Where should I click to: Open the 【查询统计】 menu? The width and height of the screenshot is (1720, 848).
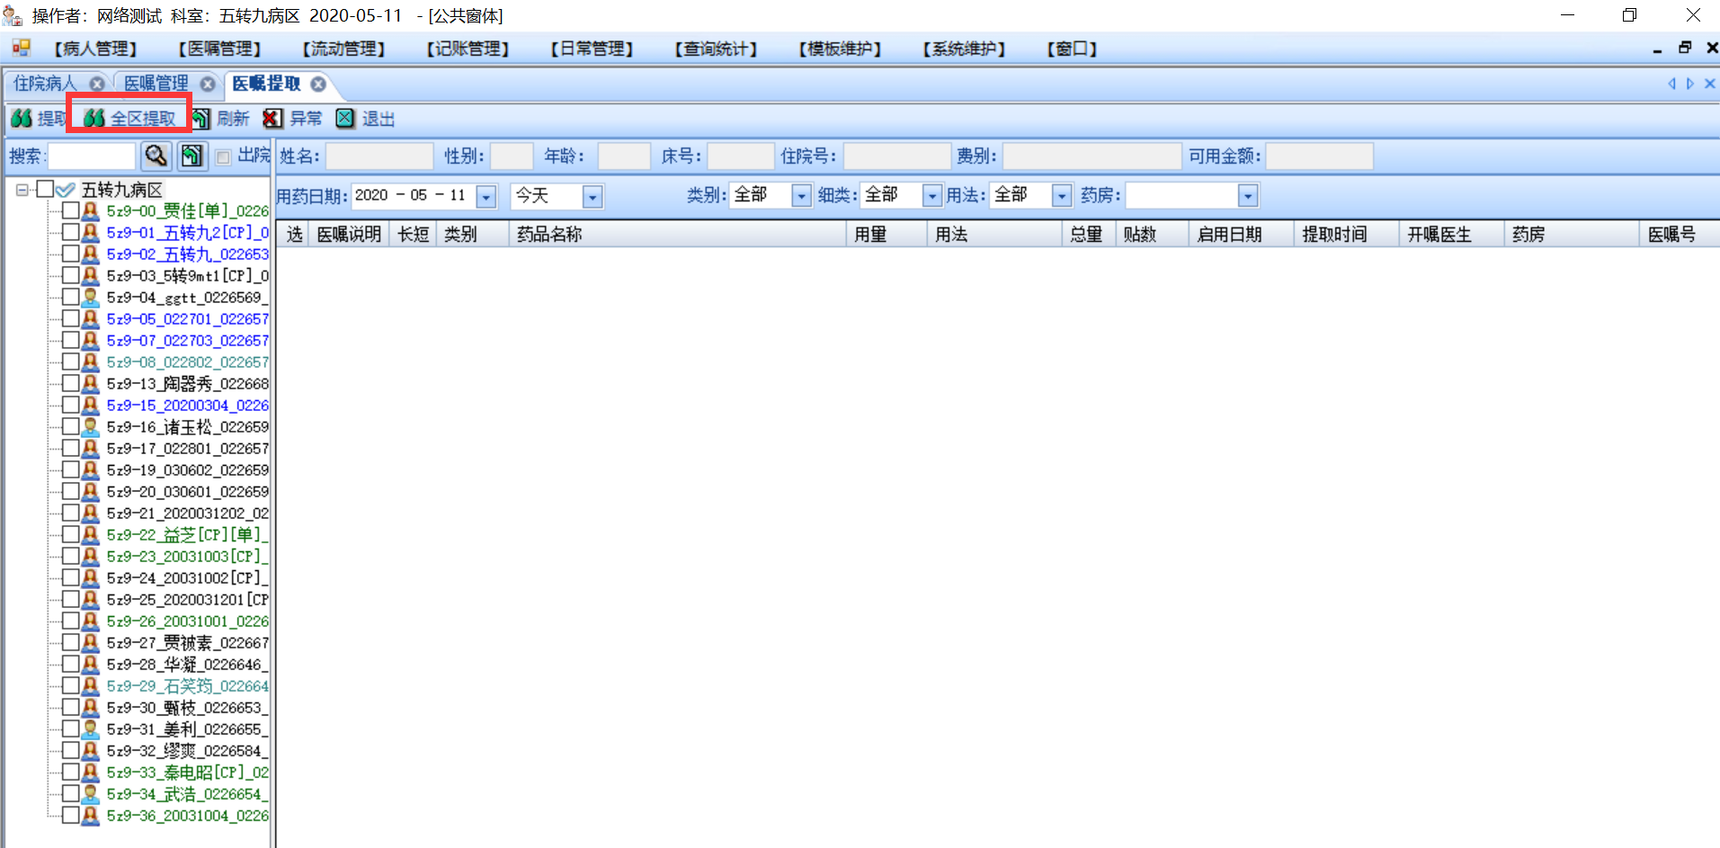tap(716, 49)
